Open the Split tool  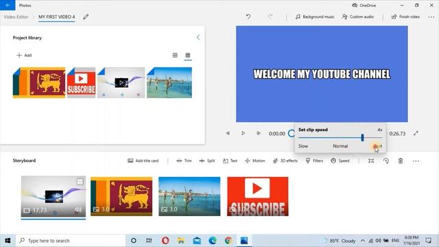(x=207, y=161)
